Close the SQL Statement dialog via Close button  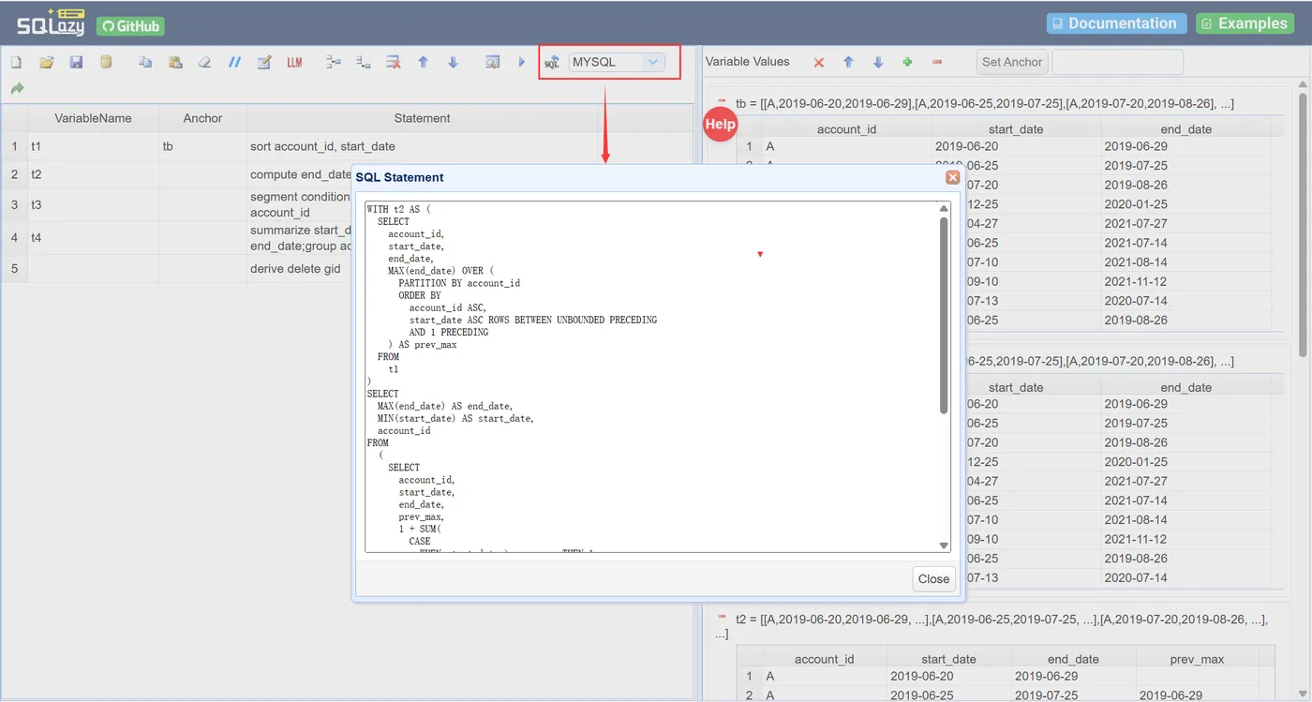pos(933,578)
